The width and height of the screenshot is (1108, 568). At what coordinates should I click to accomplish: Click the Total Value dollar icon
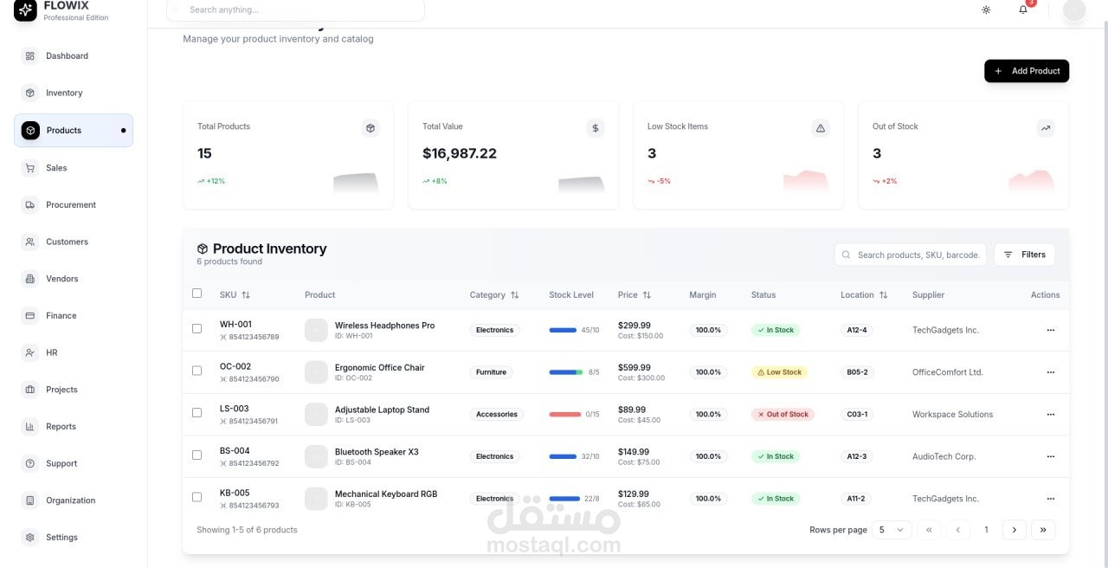[596, 128]
